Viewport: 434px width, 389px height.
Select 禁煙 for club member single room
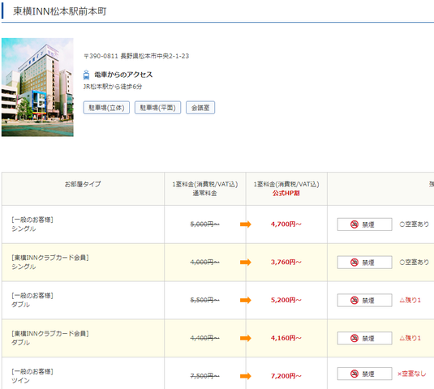click(364, 262)
